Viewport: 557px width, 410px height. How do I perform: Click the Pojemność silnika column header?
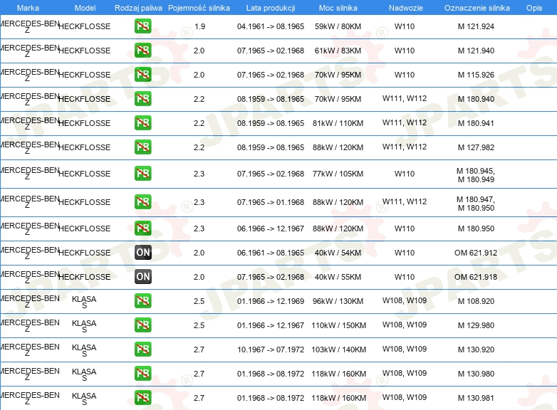pos(199,8)
